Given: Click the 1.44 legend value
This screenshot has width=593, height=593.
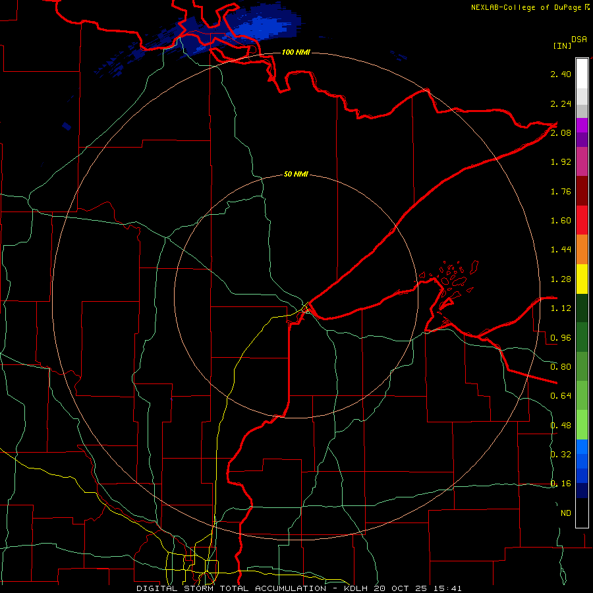Looking at the screenshot, I should [x=561, y=250].
